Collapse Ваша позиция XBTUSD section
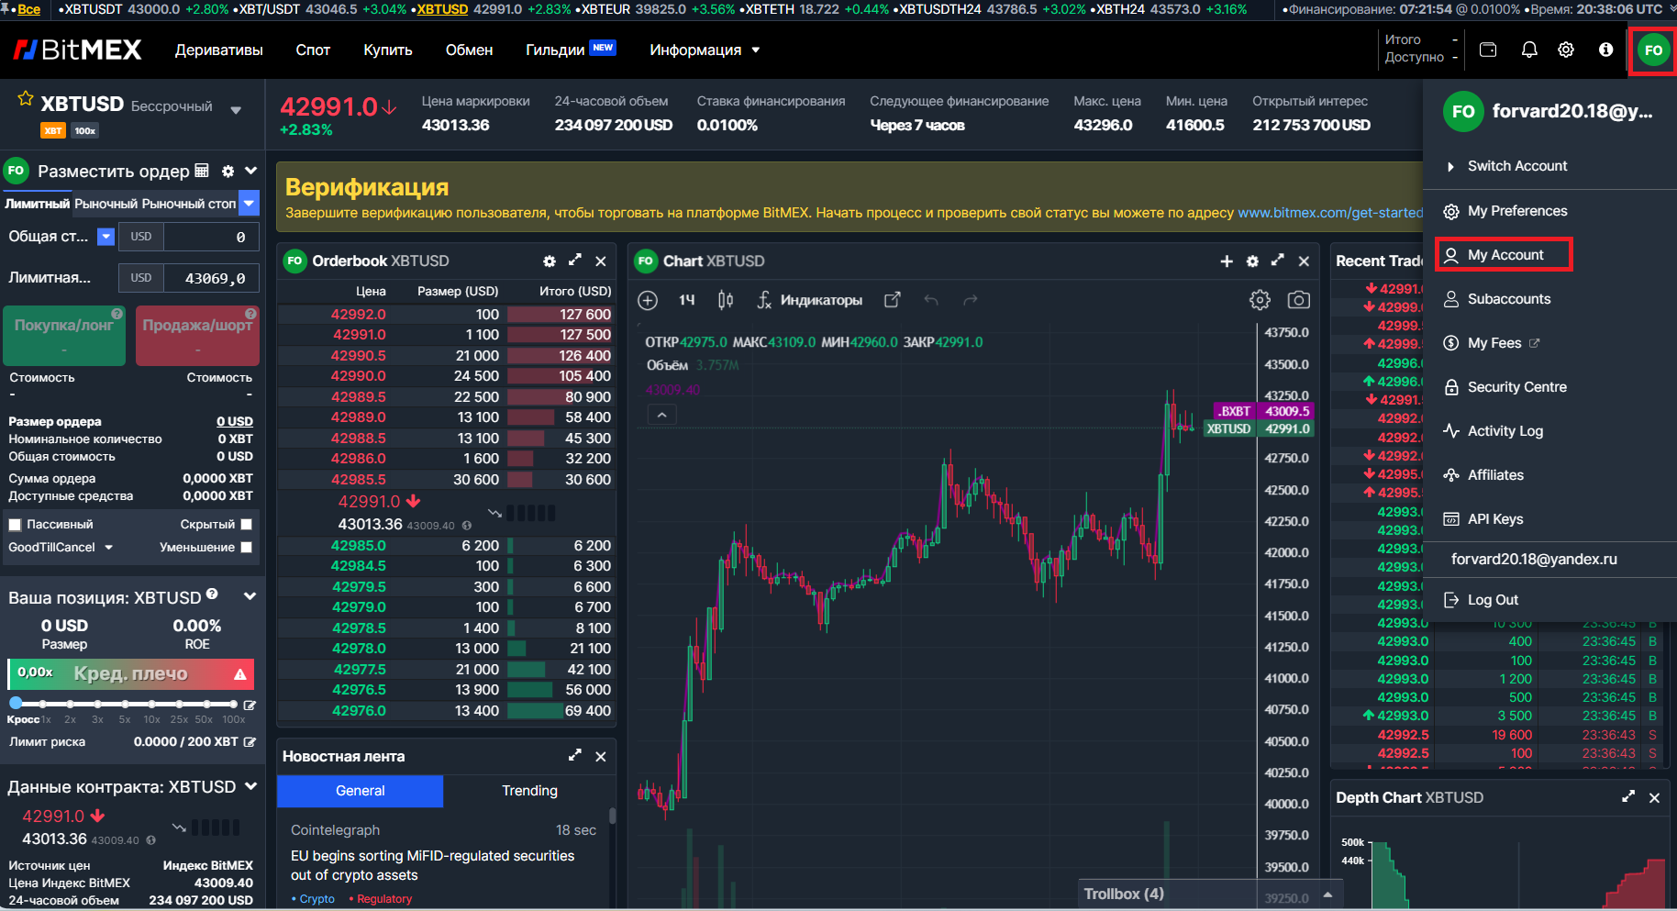This screenshot has width=1677, height=911. pyautogui.click(x=250, y=596)
